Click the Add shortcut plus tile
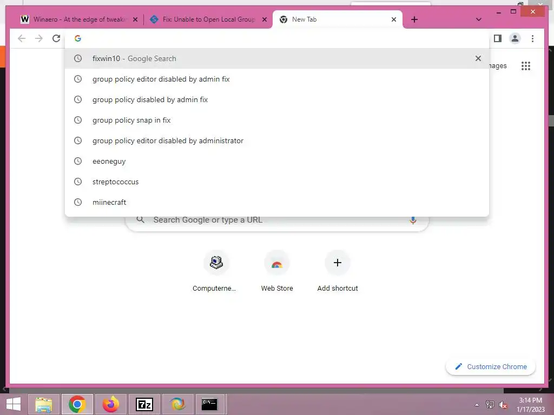554x415 pixels. [x=338, y=271]
